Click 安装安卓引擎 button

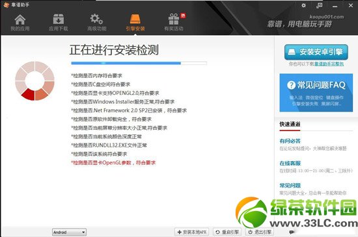[x=316, y=52]
